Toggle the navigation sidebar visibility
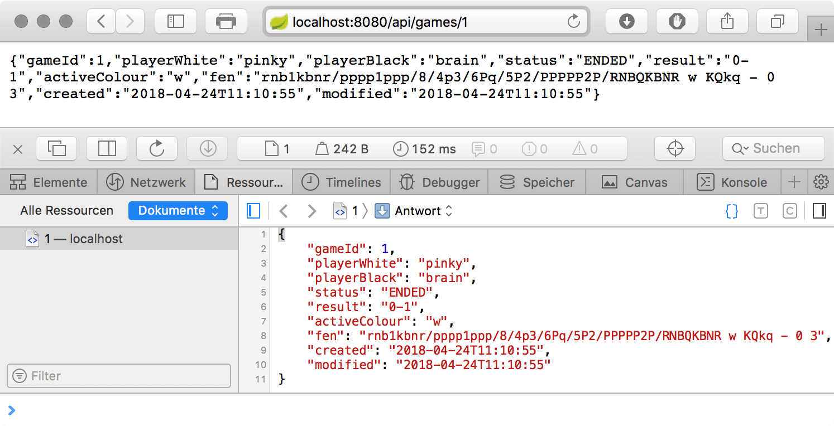 (254, 211)
